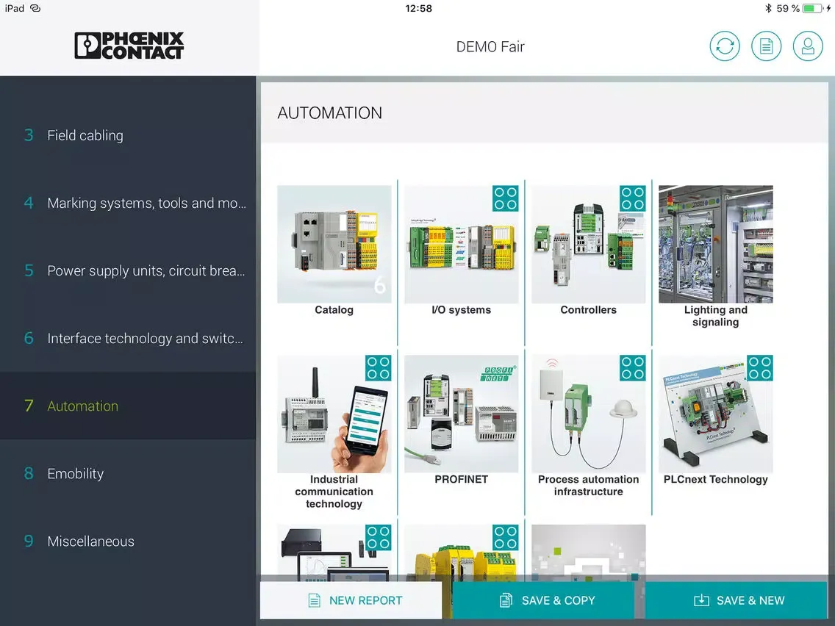Screen dimensions: 835x626
Task: Open Interface technology and switc... category
Action: click(128, 338)
